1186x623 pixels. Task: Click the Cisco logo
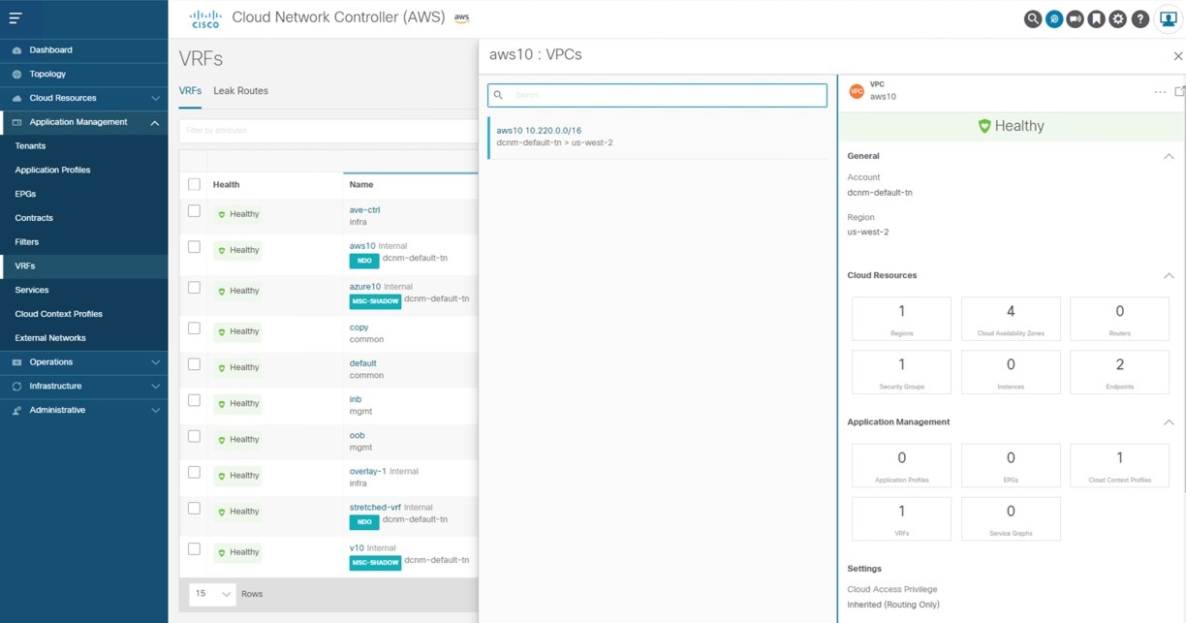point(205,18)
